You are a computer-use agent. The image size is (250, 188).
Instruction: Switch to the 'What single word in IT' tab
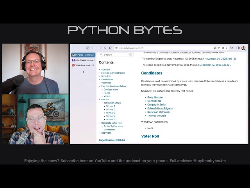pyautogui.click(x=83, y=65)
